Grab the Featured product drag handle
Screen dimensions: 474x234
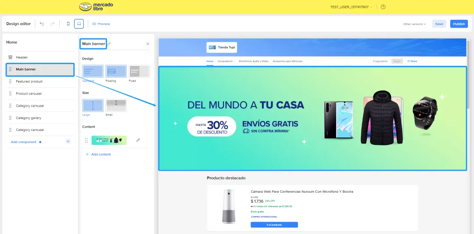tap(10, 81)
